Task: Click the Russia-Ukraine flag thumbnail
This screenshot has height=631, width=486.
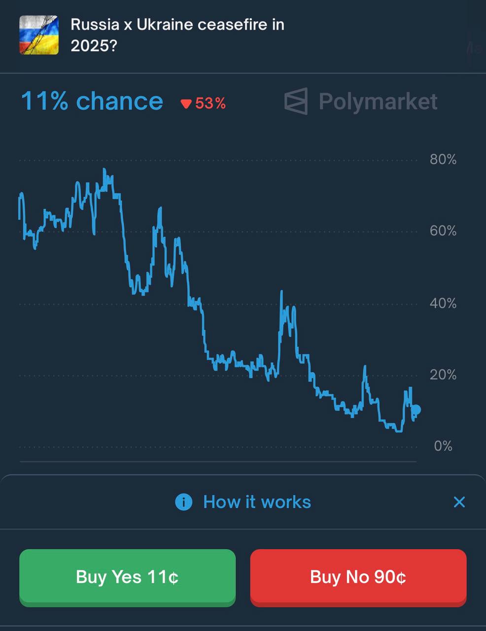Action: point(39,35)
